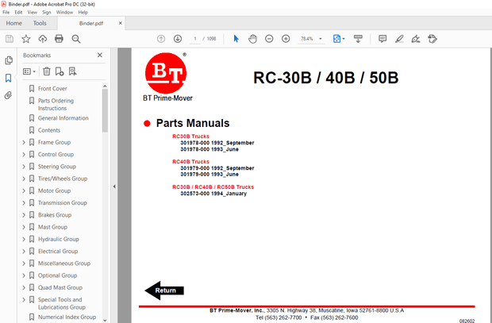492x323 pixels.
Task: Click the find current bookmark icon
Action: (72, 71)
